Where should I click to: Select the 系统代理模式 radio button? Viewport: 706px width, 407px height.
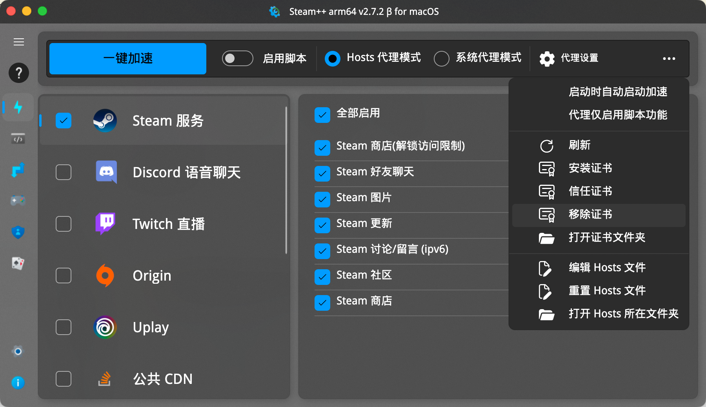coord(442,59)
